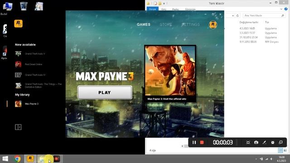
Task: Open the recorder timer clock icon
Action: 273,143
